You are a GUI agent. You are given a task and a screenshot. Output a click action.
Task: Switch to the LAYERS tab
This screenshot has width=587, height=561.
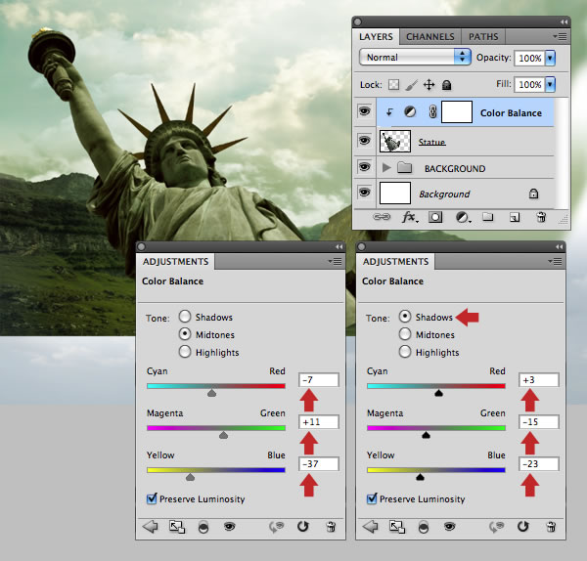[x=376, y=37]
